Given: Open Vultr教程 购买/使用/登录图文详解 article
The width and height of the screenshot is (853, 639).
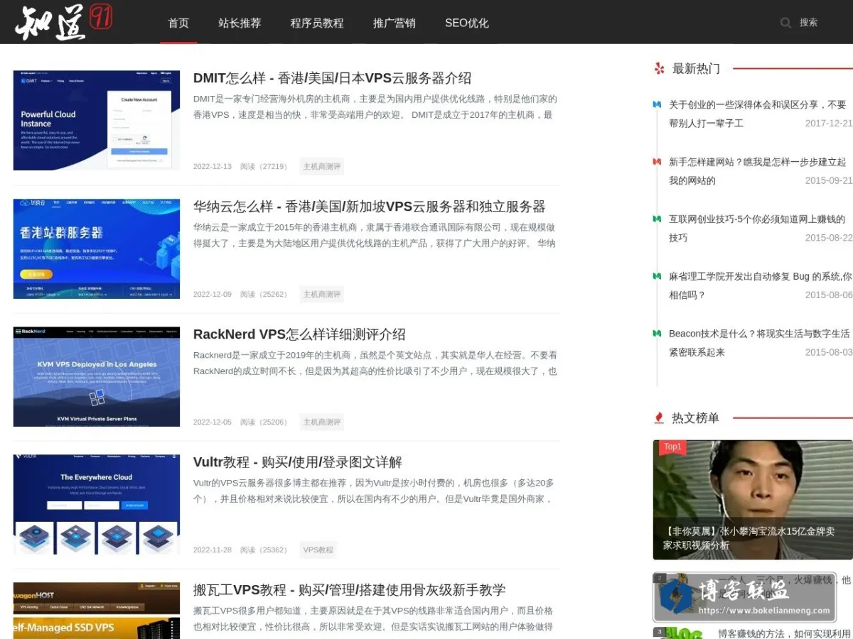Looking at the screenshot, I should (298, 462).
